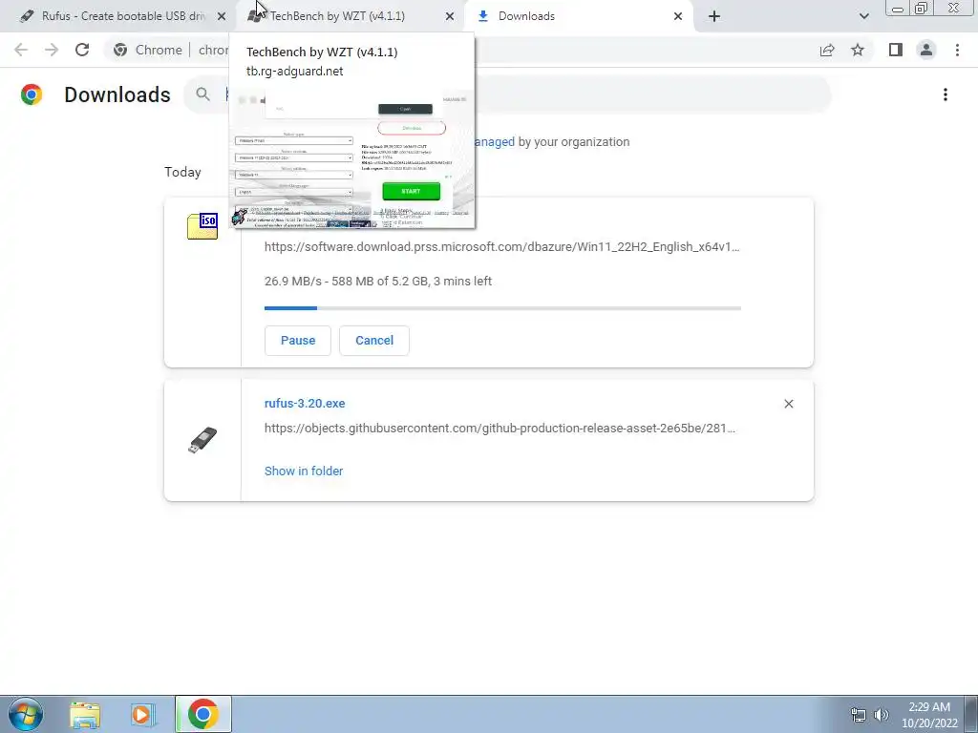This screenshot has height=733, width=978.
Task: Click the Chrome logo beside Downloads
Action: [x=32, y=94]
